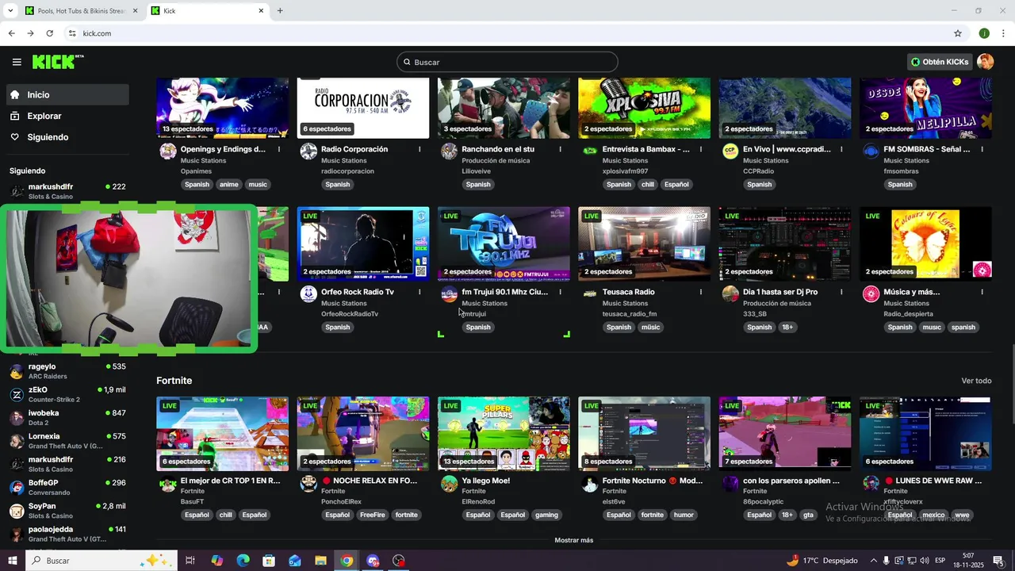Open user avatar menu next to Obtén KICKs
The image size is (1015, 571).
pos(985,62)
